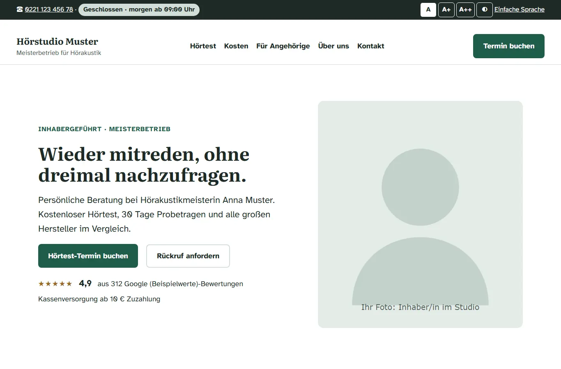This screenshot has height=369, width=561.
Task: Navigate to Für Angehörige
Action: pos(283,46)
